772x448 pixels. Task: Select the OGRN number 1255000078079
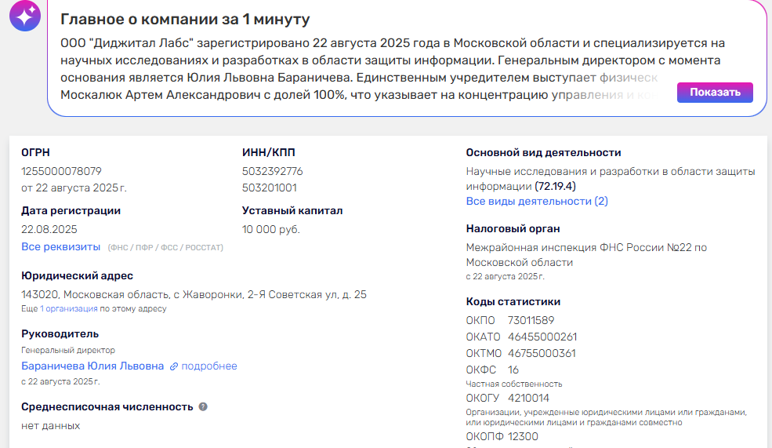(61, 171)
